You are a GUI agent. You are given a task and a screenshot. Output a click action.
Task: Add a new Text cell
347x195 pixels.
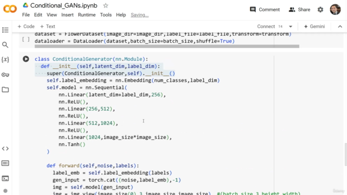click(47, 27)
